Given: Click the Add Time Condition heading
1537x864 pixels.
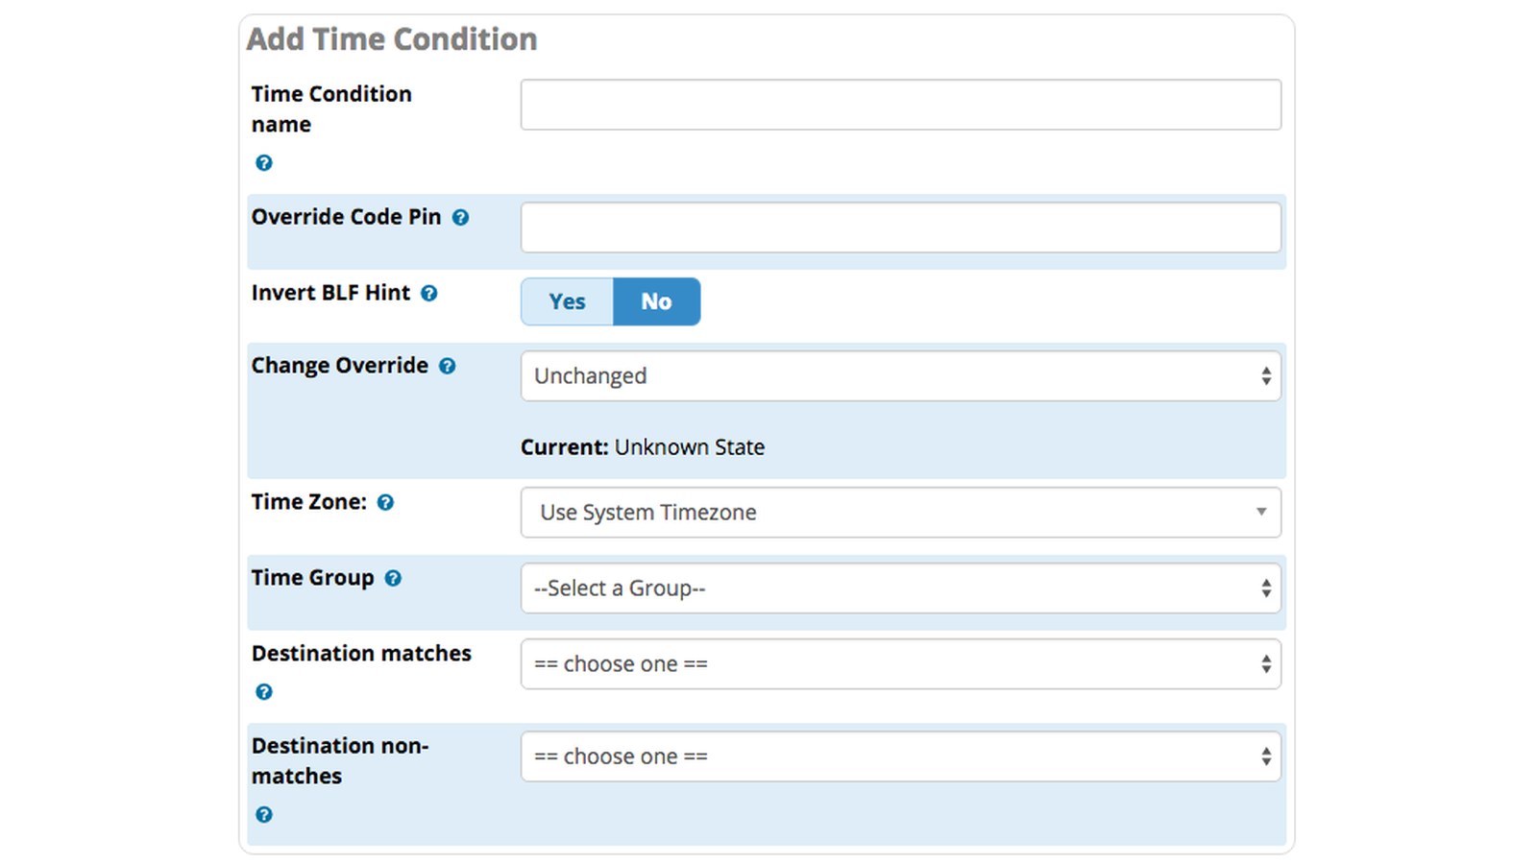Looking at the screenshot, I should pos(392,39).
